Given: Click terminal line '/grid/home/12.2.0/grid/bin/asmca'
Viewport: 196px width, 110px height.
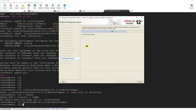Looking at the screenshot, I should click(45, 102).
